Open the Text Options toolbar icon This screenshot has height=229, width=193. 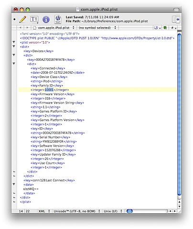click(34, 19)
